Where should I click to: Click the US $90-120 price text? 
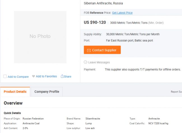(x=95, y=22)
